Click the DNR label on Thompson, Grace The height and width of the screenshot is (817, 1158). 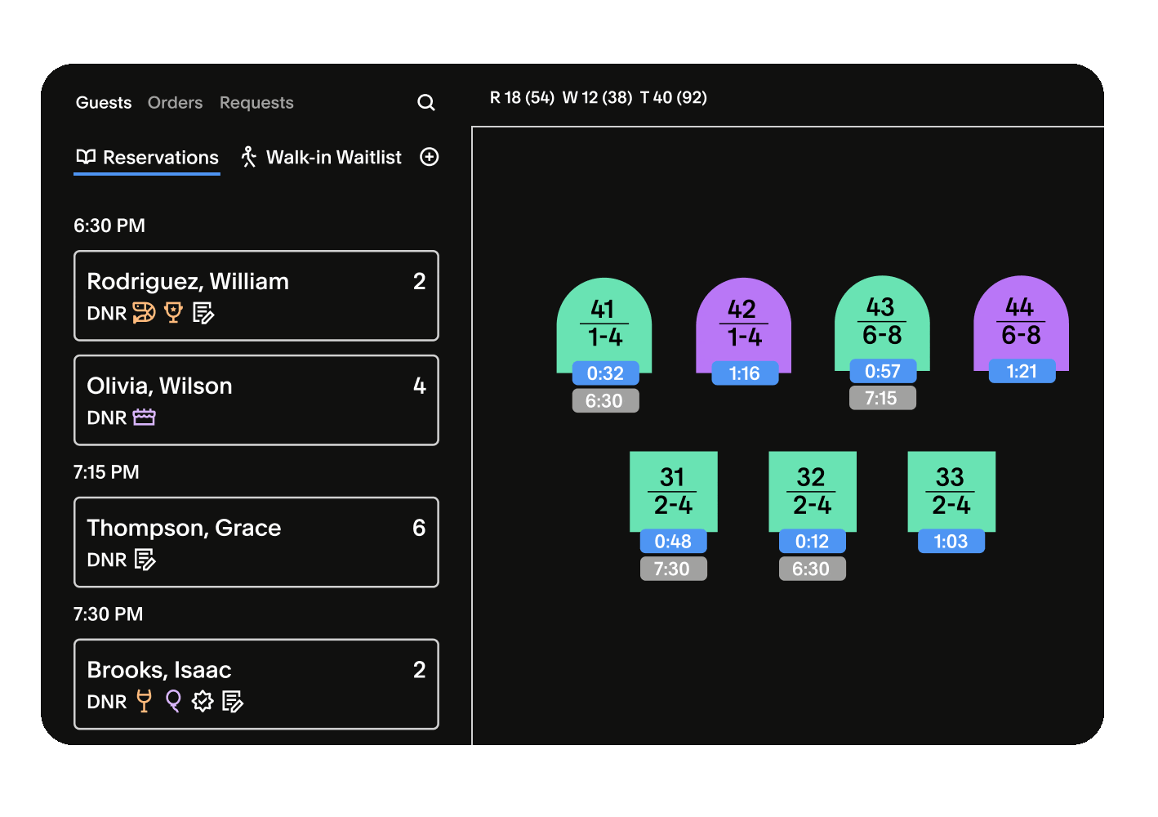(x=107, y=560)
